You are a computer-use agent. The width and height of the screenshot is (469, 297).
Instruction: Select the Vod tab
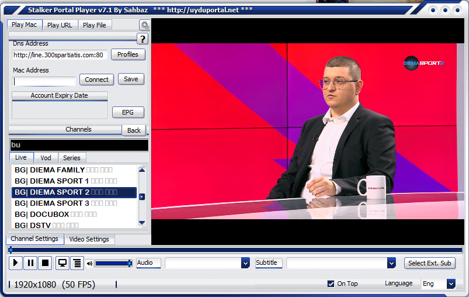click(x=46, y=158)
